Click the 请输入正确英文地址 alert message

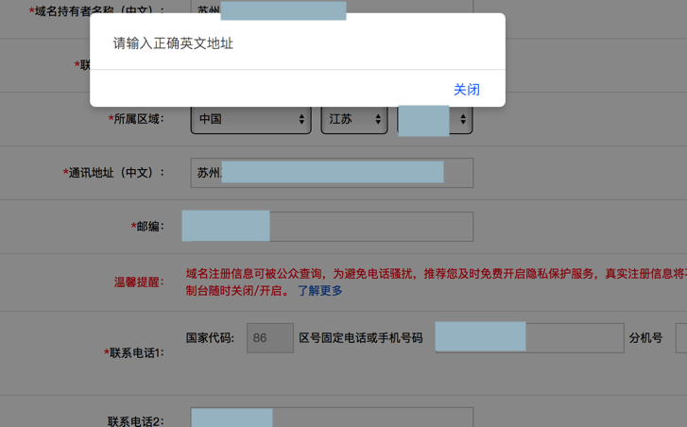tap(173, 43)
